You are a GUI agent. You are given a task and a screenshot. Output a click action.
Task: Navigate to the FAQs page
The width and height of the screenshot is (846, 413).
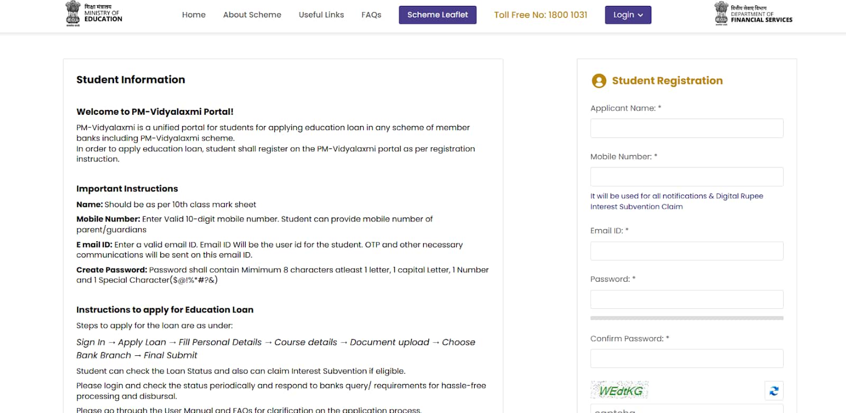[x=371, y=15]
